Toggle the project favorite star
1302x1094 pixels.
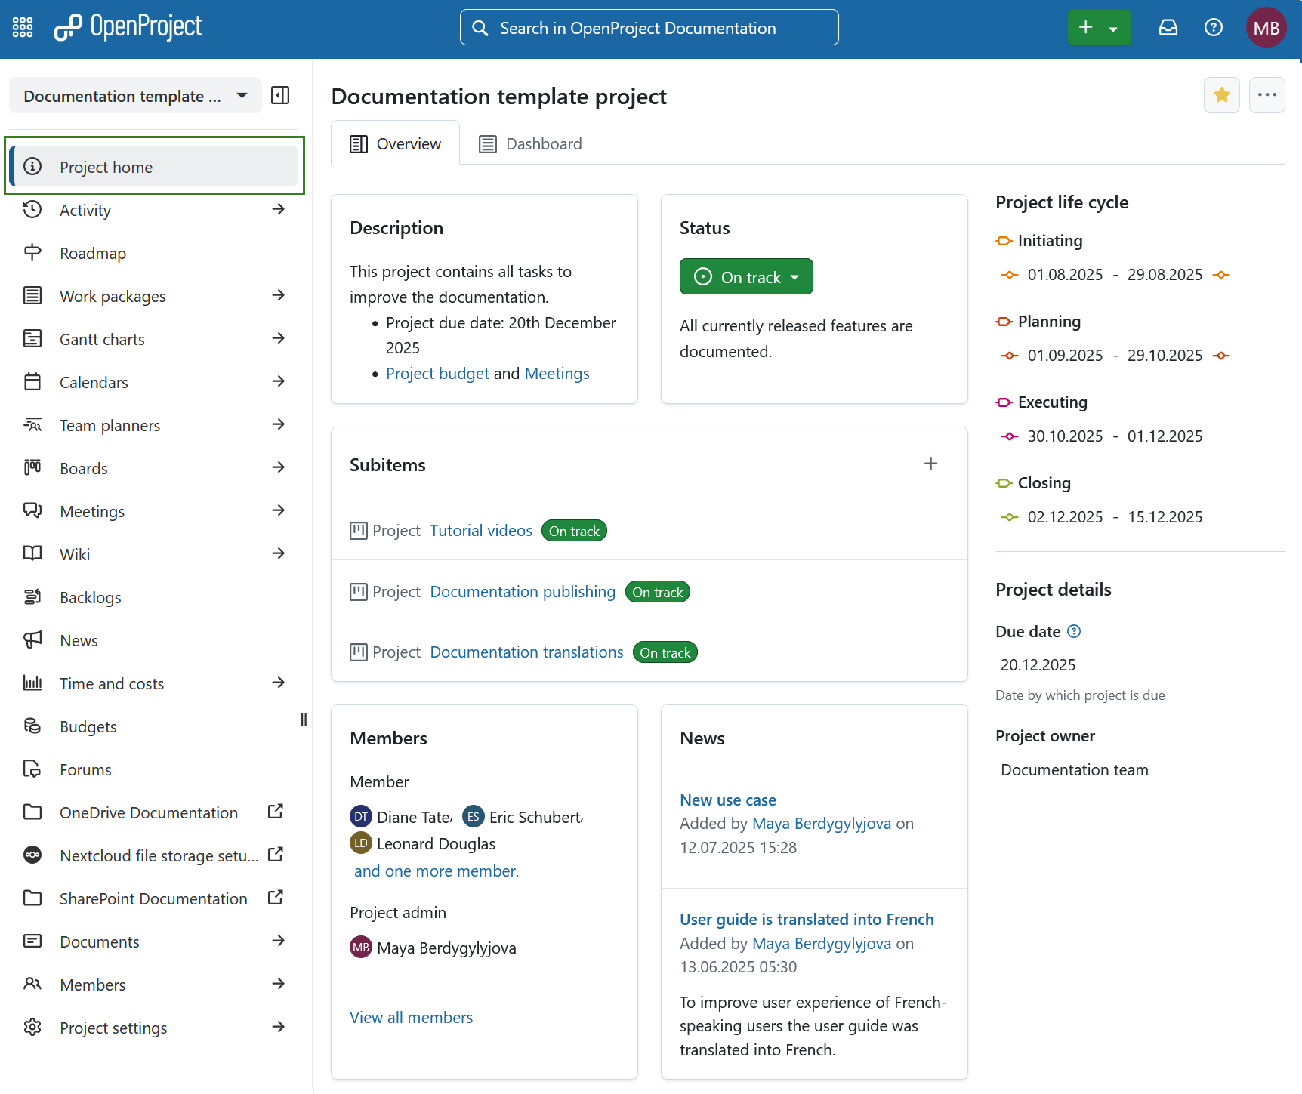[x=1221, y=95]
